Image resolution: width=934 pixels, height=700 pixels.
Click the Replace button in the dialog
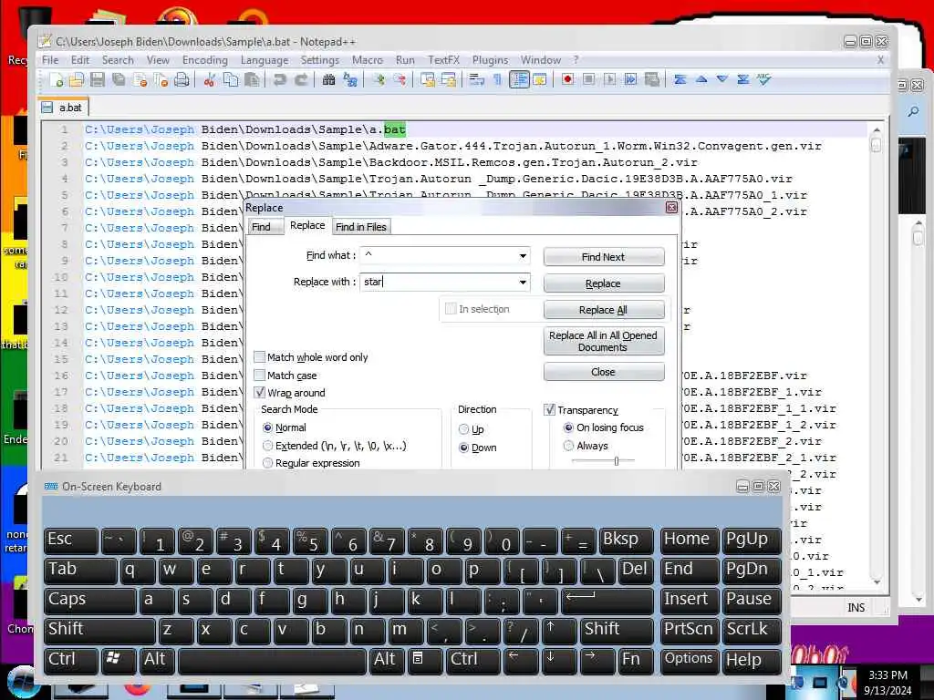pos(604,283)
